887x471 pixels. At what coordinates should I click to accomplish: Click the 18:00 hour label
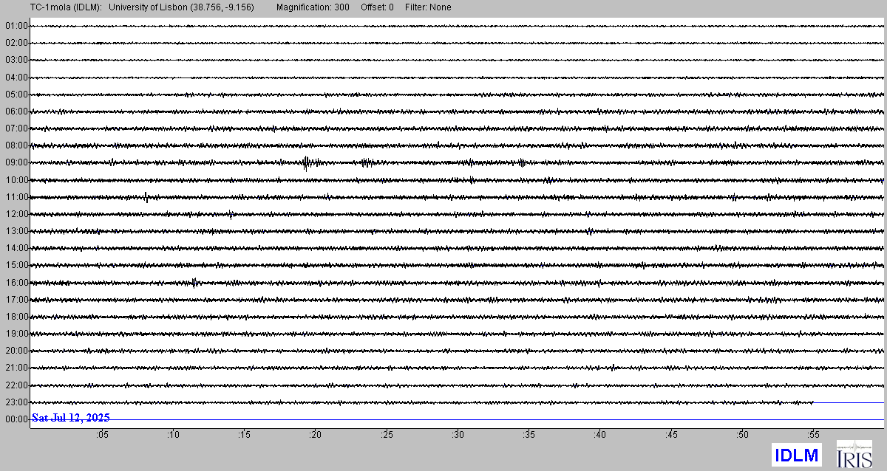pos(16,317)
